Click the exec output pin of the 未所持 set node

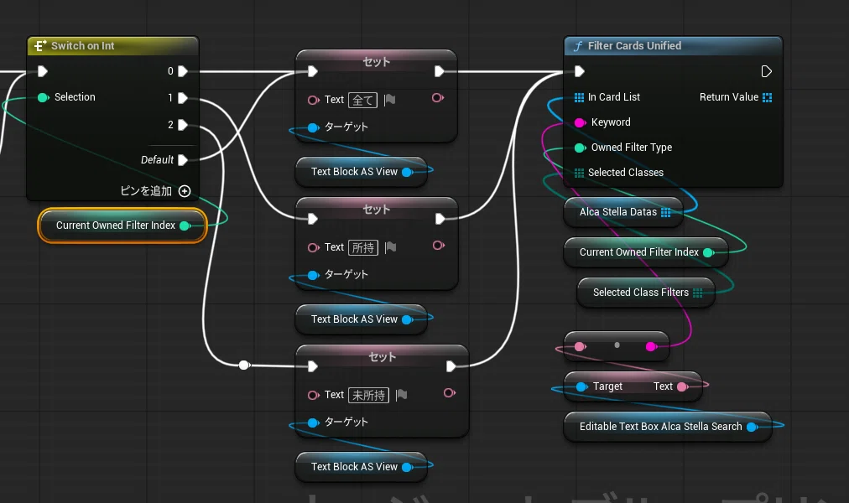click(x=451, y=366)
